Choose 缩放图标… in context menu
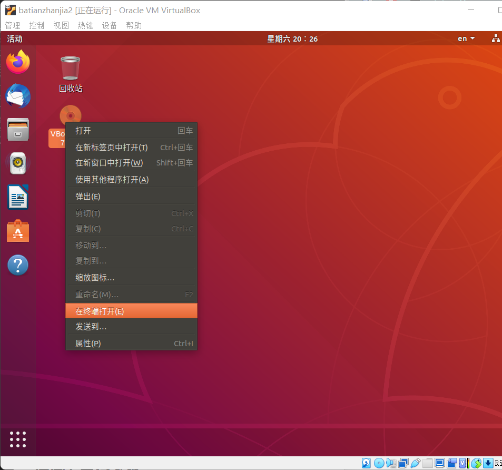Viewport: 502px width, 470px height. click(131, 278)
